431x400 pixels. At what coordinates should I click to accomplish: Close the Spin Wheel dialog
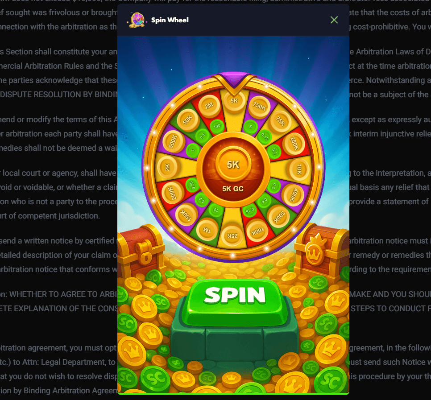coord(334,20)
